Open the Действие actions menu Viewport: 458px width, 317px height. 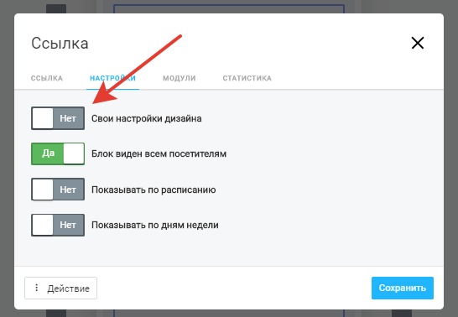[x=60, y=288]
